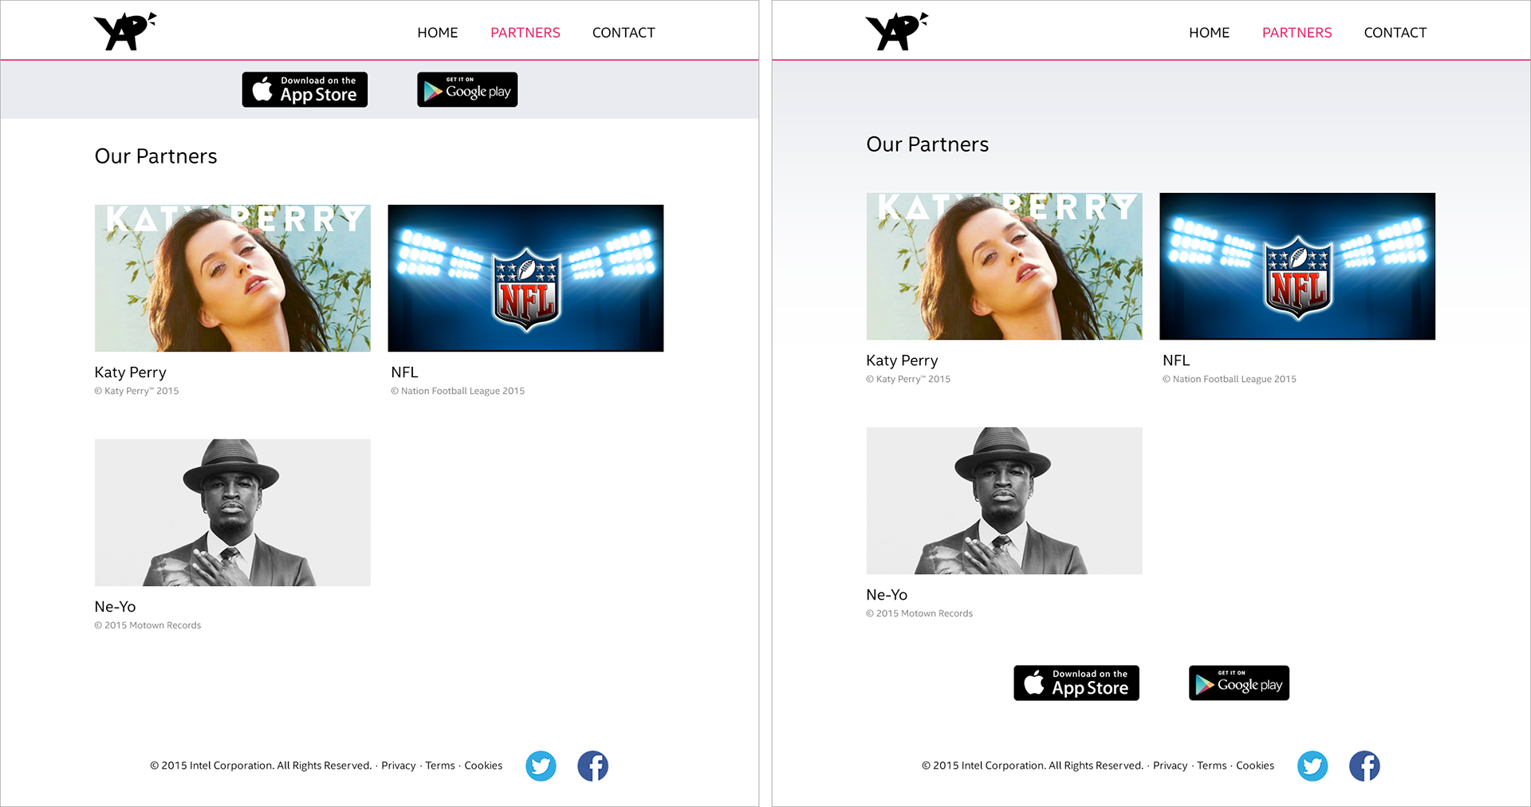
Task: Open the Facebook icon in left footer
Action: 592,766
